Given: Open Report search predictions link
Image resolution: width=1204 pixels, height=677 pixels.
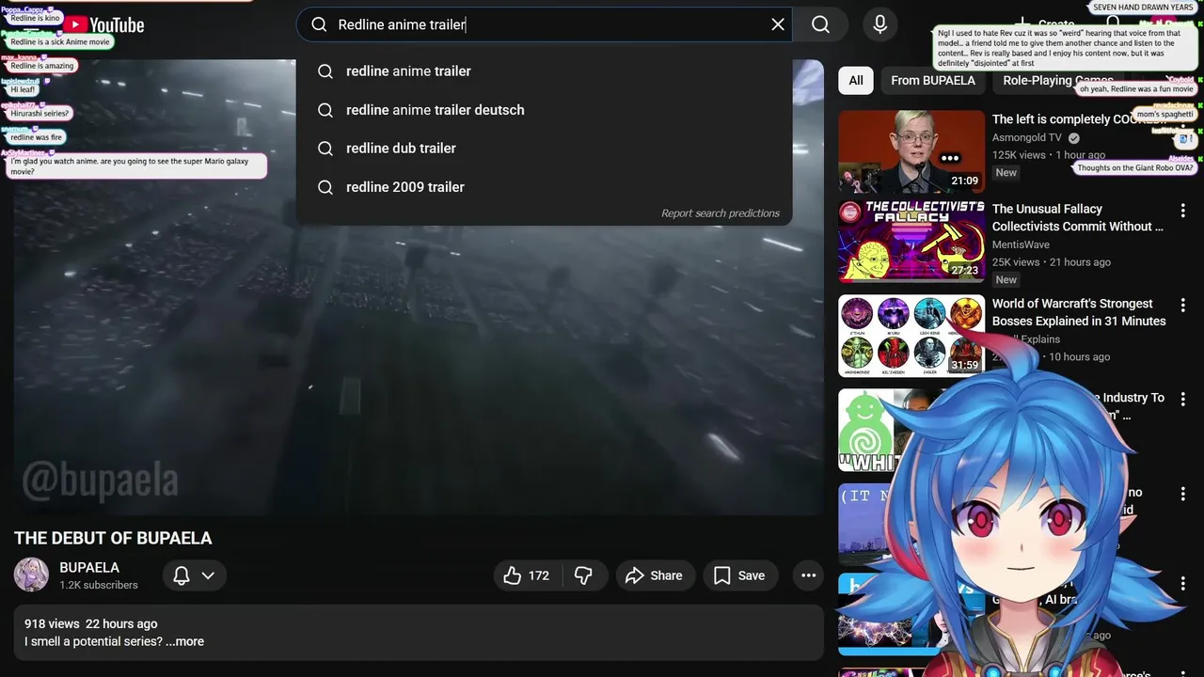Looking at the screenshot, I should pos(720,213).
